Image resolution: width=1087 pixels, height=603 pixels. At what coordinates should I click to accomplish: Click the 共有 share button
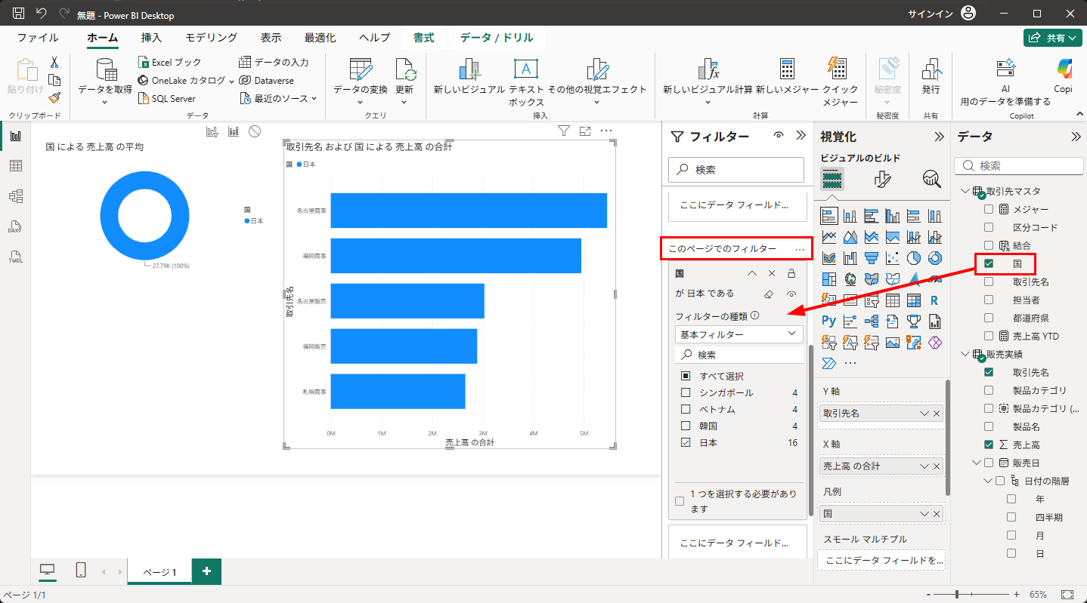[x=1054, y=38]
